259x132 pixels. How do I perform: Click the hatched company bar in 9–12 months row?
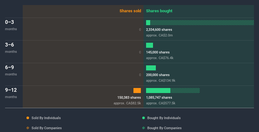(x=185, y=91)
